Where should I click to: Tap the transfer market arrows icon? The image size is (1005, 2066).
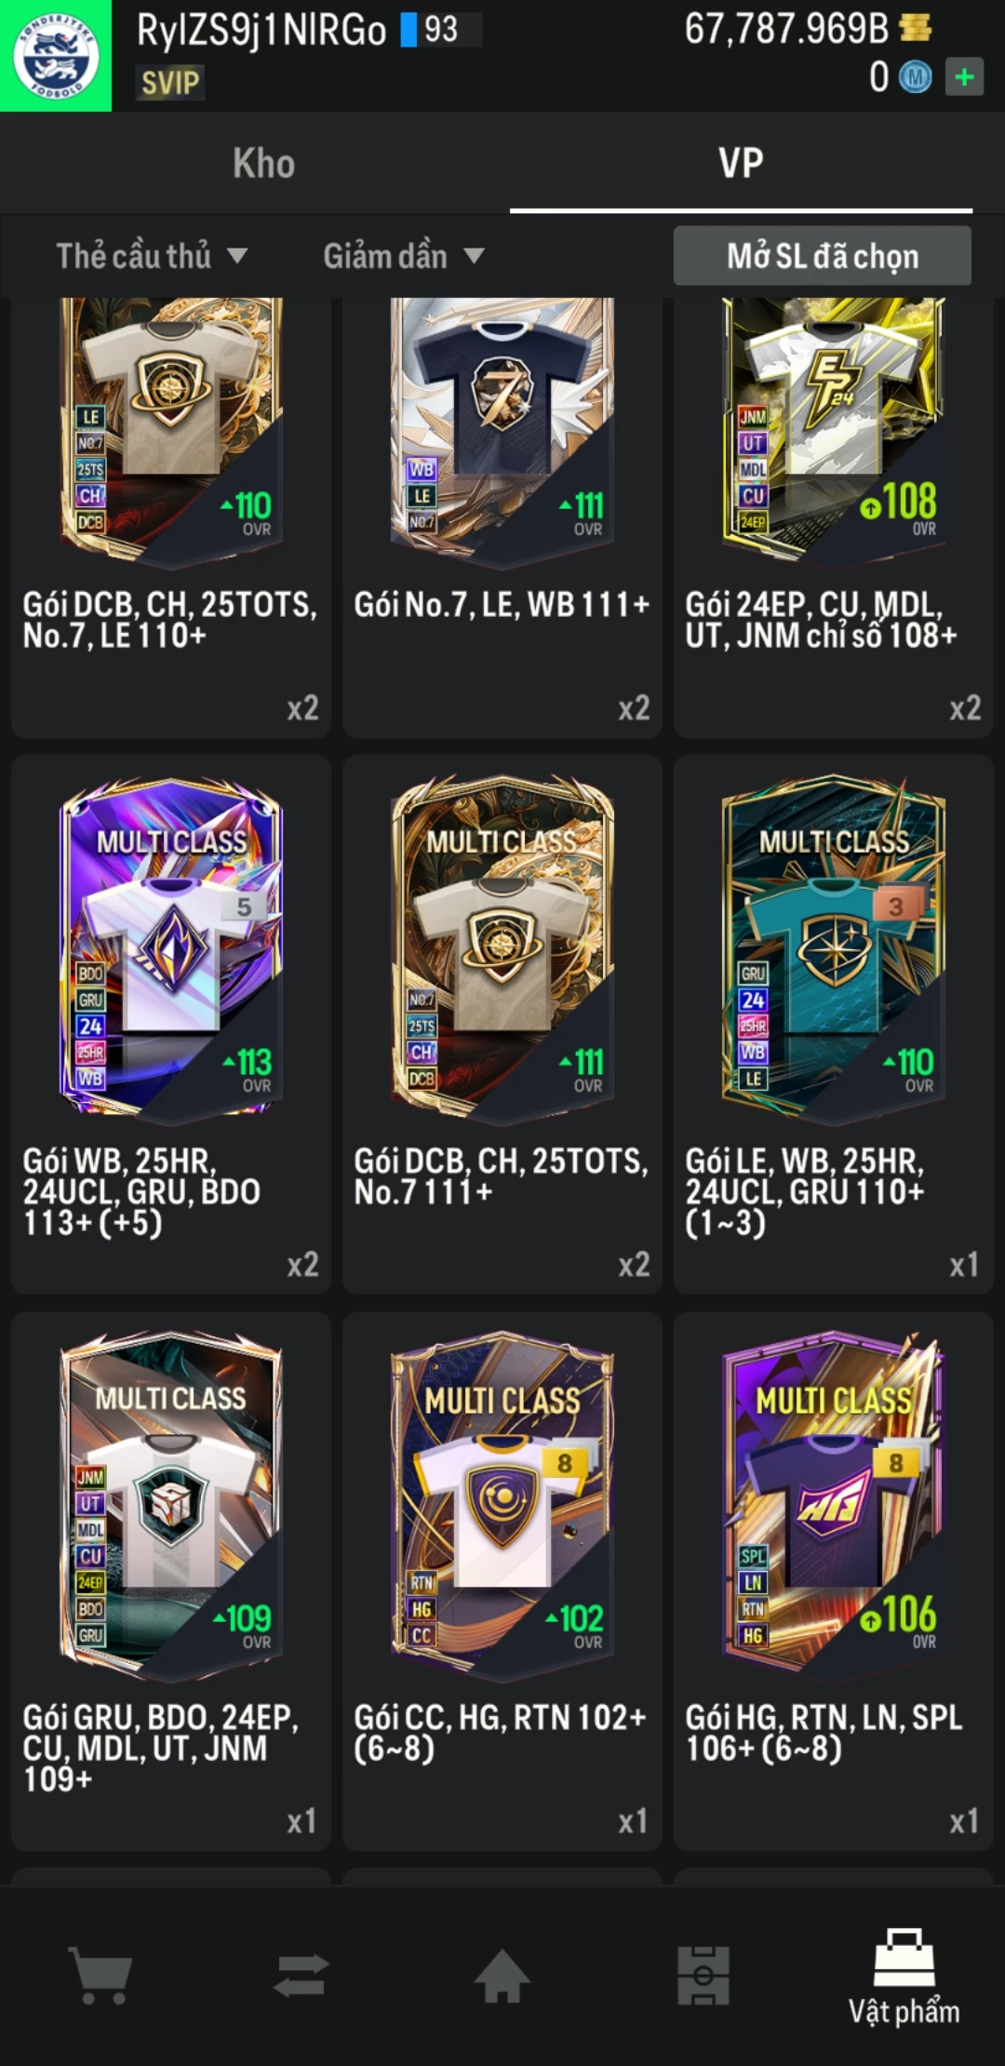(301, 1975)
